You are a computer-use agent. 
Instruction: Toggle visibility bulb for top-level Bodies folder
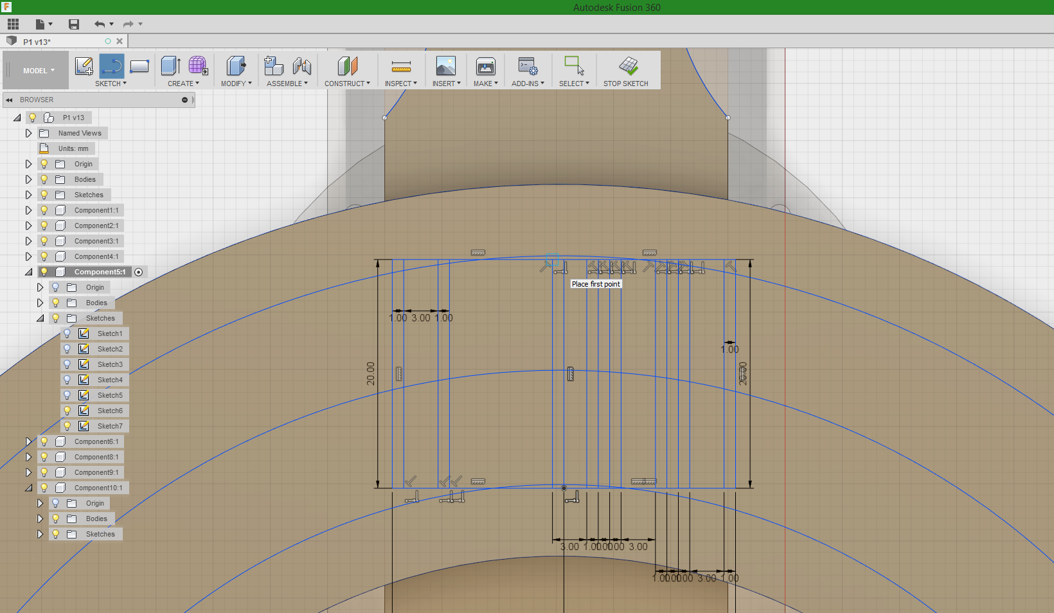coord(44,179)
